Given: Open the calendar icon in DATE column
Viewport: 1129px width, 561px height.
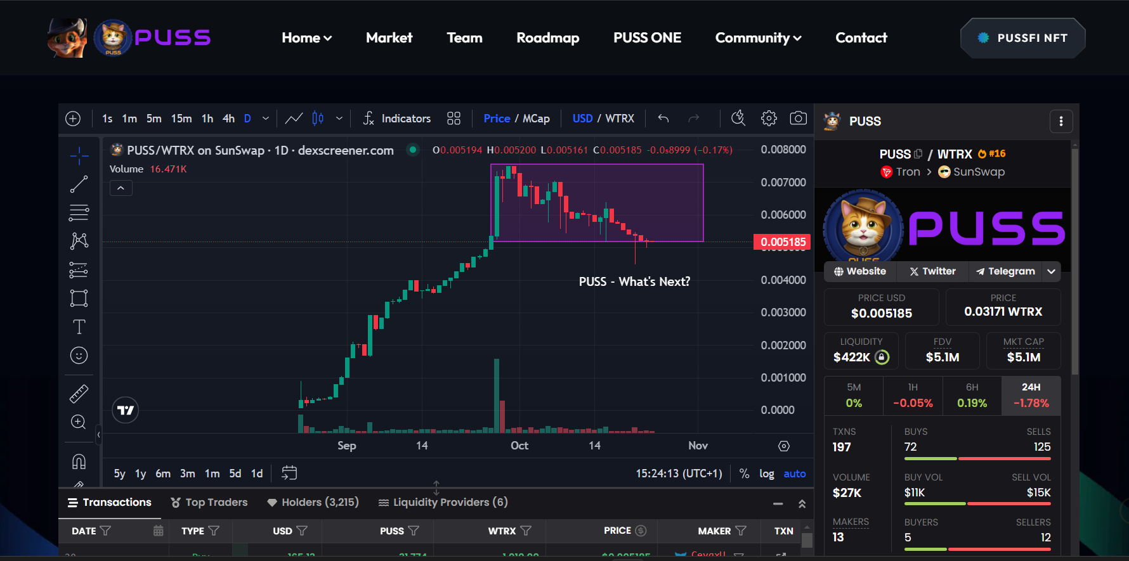Looking at the screenshot, I should pyautogui.click(x=159, y=531).
